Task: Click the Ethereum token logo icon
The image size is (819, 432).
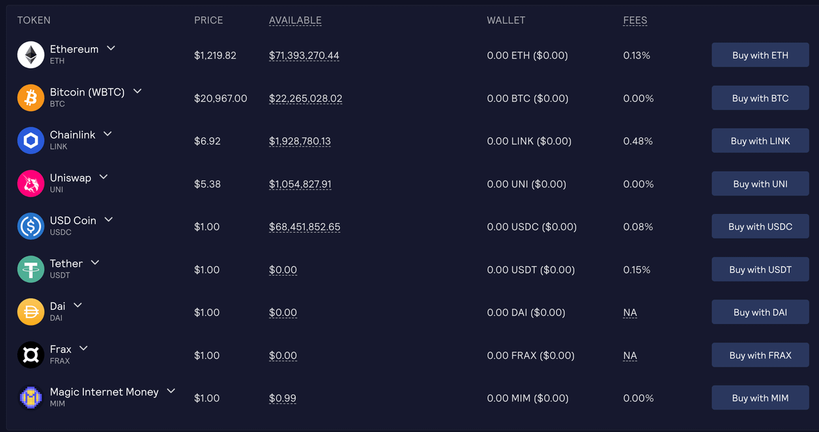Action: point(31,55)
